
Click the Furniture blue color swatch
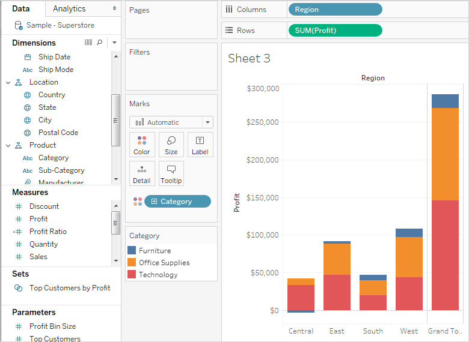tap(132, 250)
